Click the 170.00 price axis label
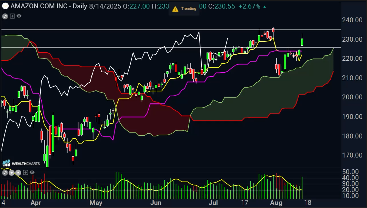 [x=352, y=155]
